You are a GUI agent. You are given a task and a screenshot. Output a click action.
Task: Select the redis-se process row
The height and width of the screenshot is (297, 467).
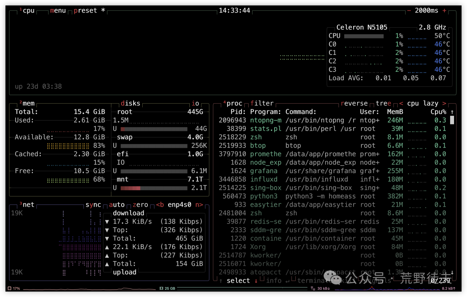pos(333,222)
